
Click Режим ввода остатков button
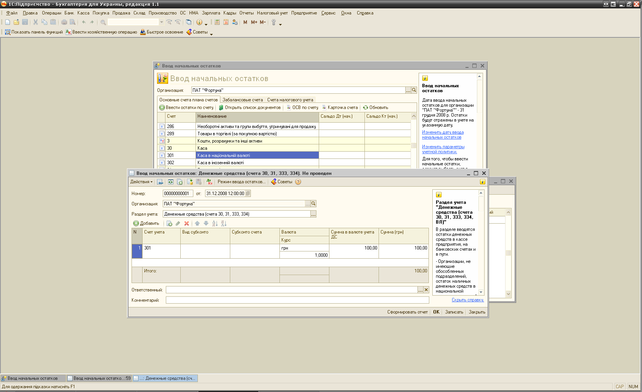(242, 182)
